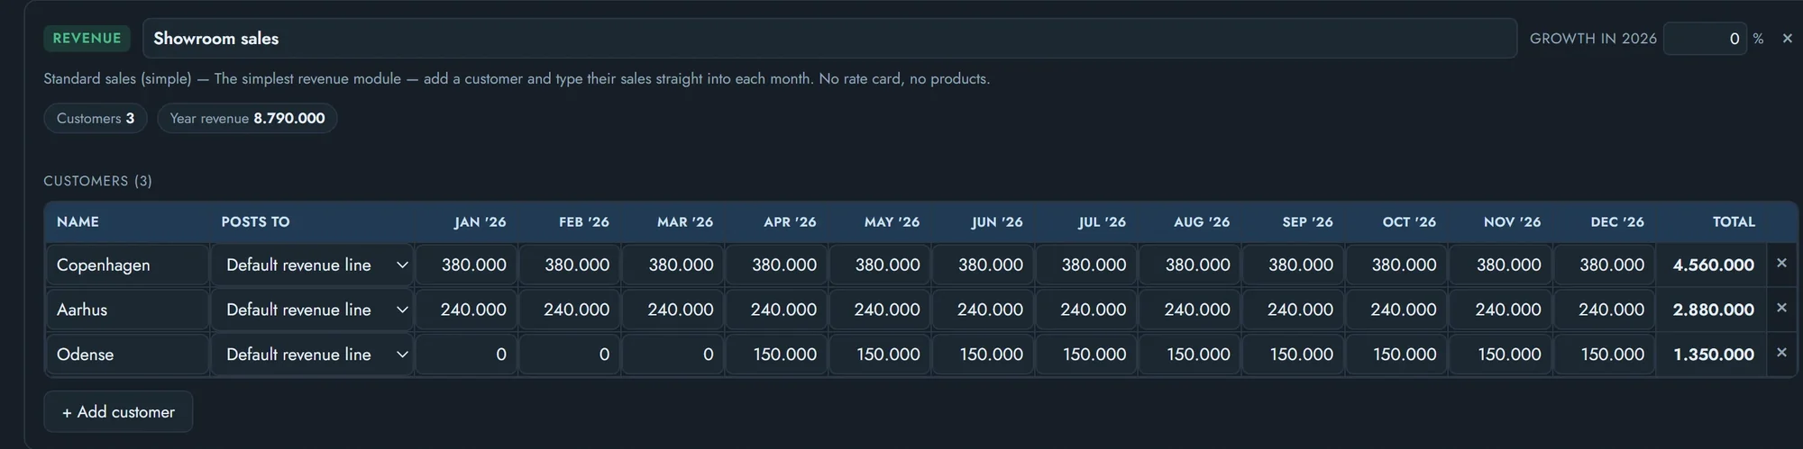The width and height of the screenshot is (1803, 449).
Task: Click the Standard sales (simple) description text
Action: pyautogui.click(x=517, y=79)
